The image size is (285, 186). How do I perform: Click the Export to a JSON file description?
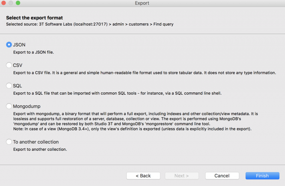[x=34, y=52]
